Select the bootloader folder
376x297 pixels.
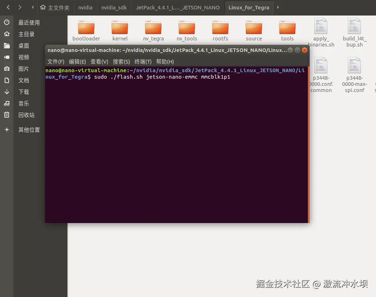click(x=86, y=31)
